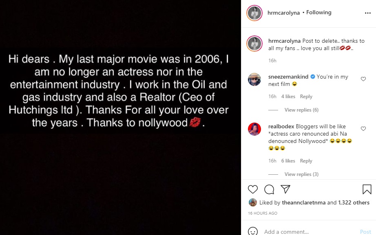Like realbodex's comment

pyautogui.click(x=363, y=129)
